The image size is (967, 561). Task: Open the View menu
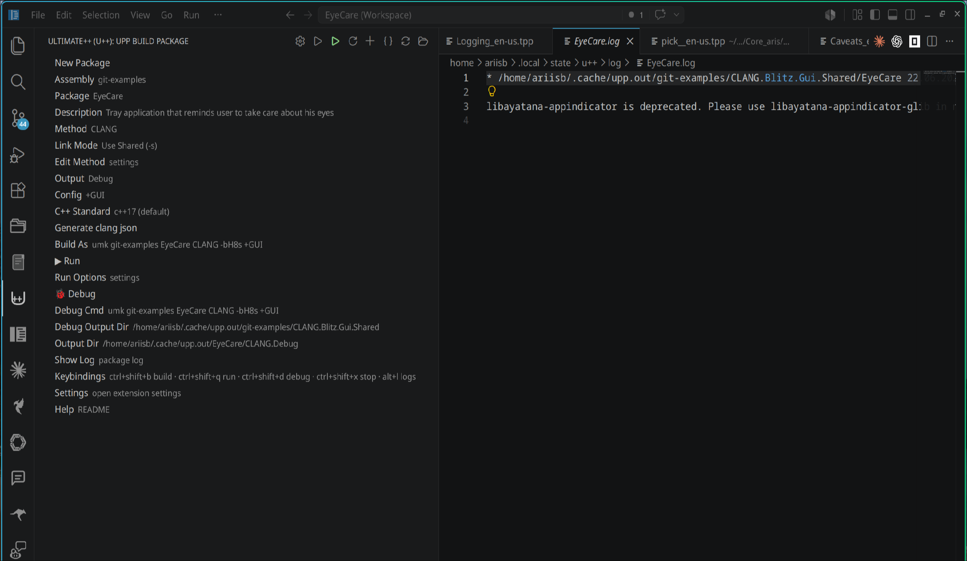click(140, 15)
